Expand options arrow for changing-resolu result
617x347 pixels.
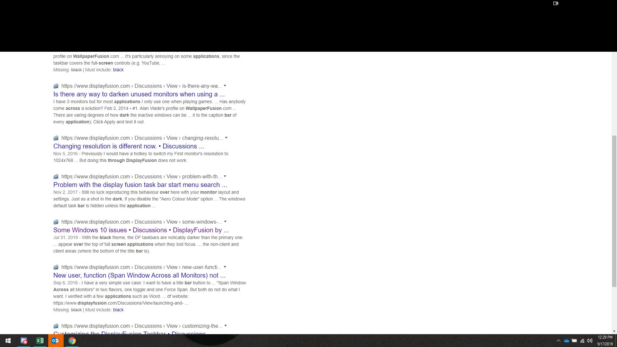(x=226, y=138)
